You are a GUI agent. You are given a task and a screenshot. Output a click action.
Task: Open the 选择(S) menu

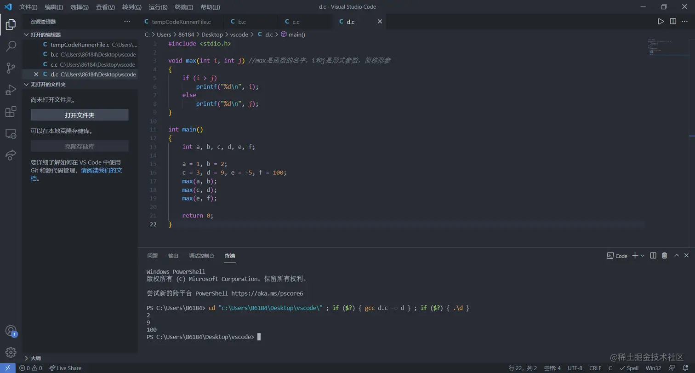click(80, 7)
